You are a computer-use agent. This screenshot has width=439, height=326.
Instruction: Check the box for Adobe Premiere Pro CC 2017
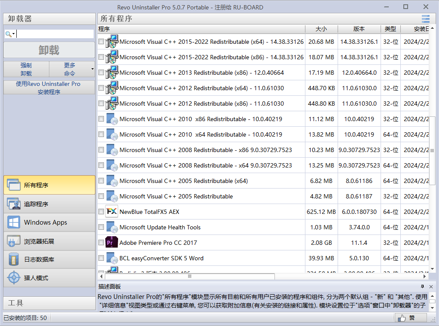pyautogui.click(x=101, y=243)
